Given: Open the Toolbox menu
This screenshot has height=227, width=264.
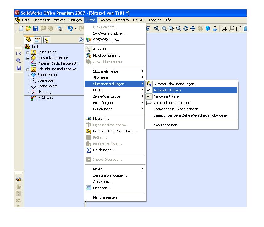Looking at the screenshot, I should [x=105, y=20].
